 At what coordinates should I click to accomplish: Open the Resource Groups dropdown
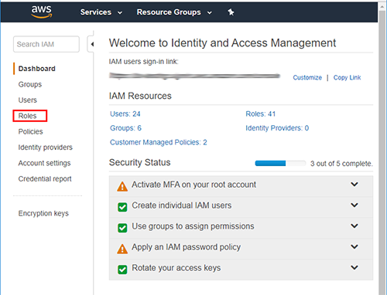tap(174, 12)
